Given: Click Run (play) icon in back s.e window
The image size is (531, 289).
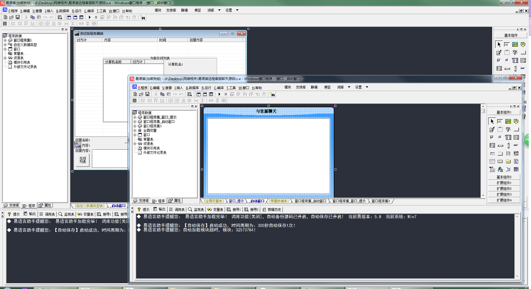Looking at the screenshot, I should (x=90, y=17).
